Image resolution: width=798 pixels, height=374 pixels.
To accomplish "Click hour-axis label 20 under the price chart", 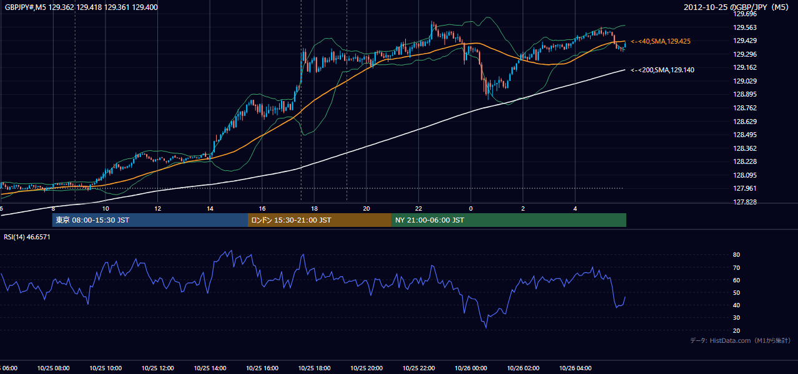I will 367,209.
